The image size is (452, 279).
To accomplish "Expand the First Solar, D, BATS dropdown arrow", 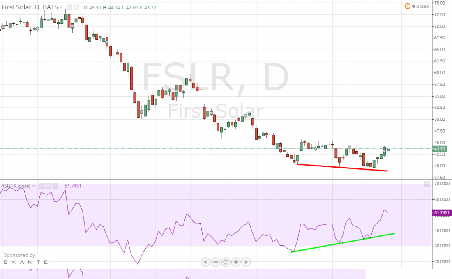I will click(x=61, y=7).
